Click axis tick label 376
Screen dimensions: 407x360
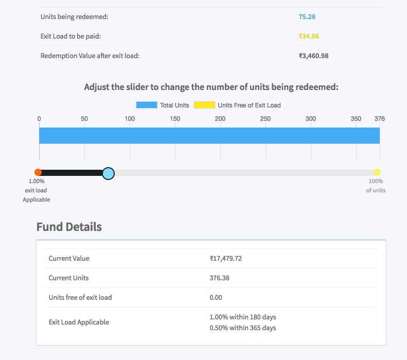pos(380,119)
